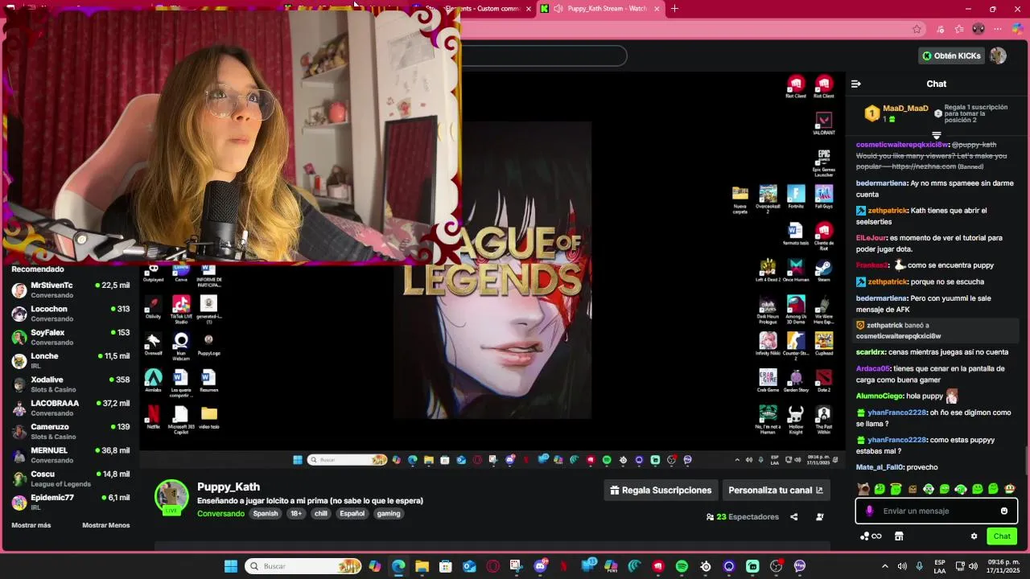The height and width of the screenshot is (579, 1030).
Task: Click the profile avatar in top right of Kick
Action: (x=998, y=55)
